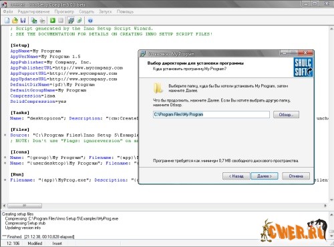
Task: Click the DefaultDirName line
Action: tap(53, 85)
